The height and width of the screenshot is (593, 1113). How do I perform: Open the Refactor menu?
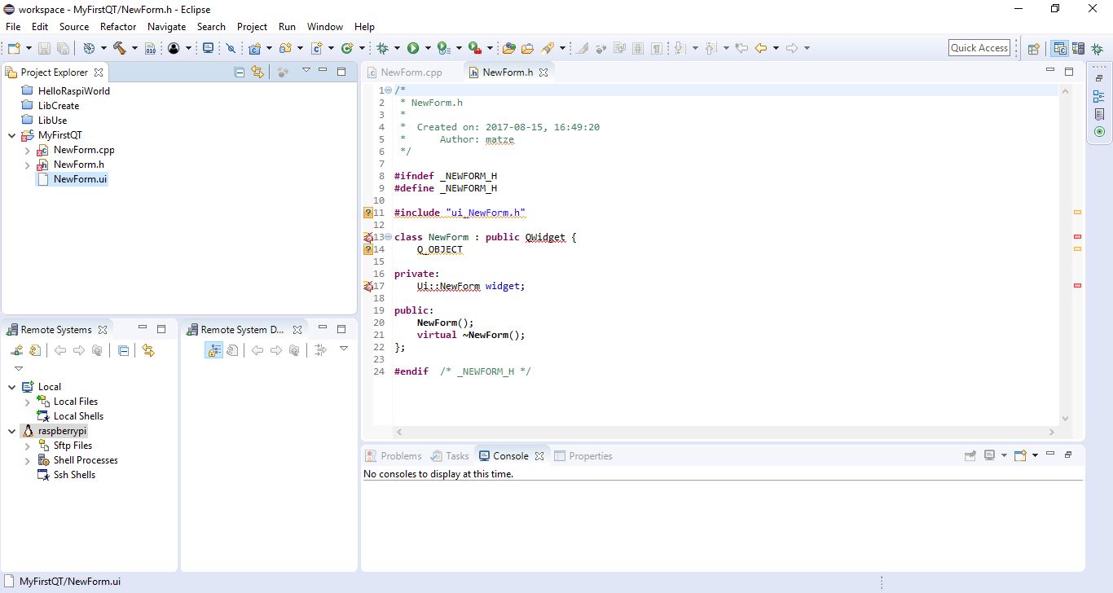click(118, 27)
